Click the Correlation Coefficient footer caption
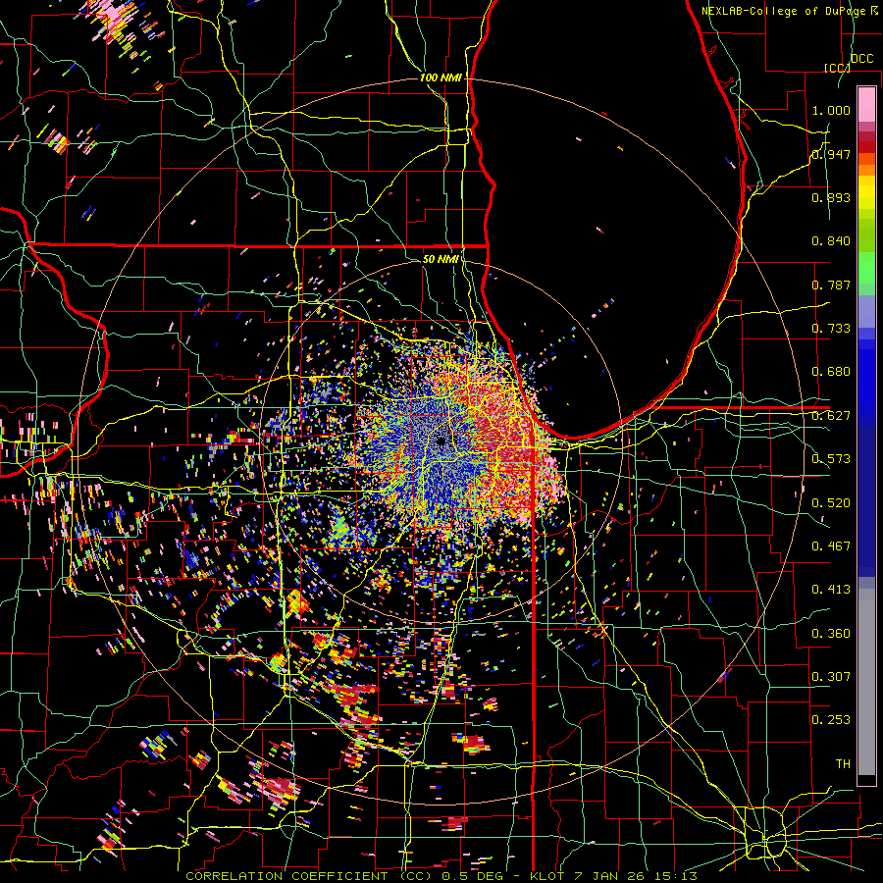Image resolution: width=883 pixels, height=883 pixels. 441,876
